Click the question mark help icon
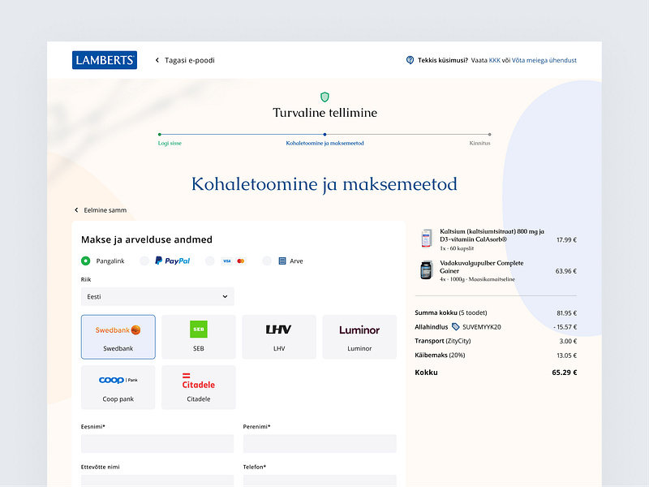 pos(410,60)
